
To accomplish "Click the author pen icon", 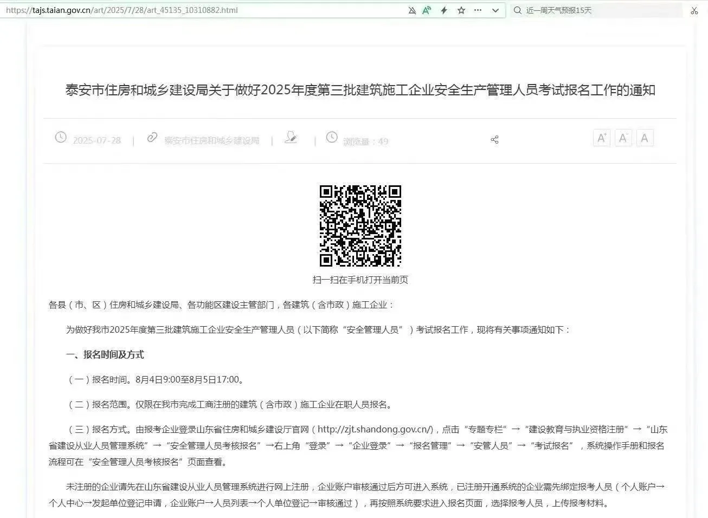I will pos(291,137).
